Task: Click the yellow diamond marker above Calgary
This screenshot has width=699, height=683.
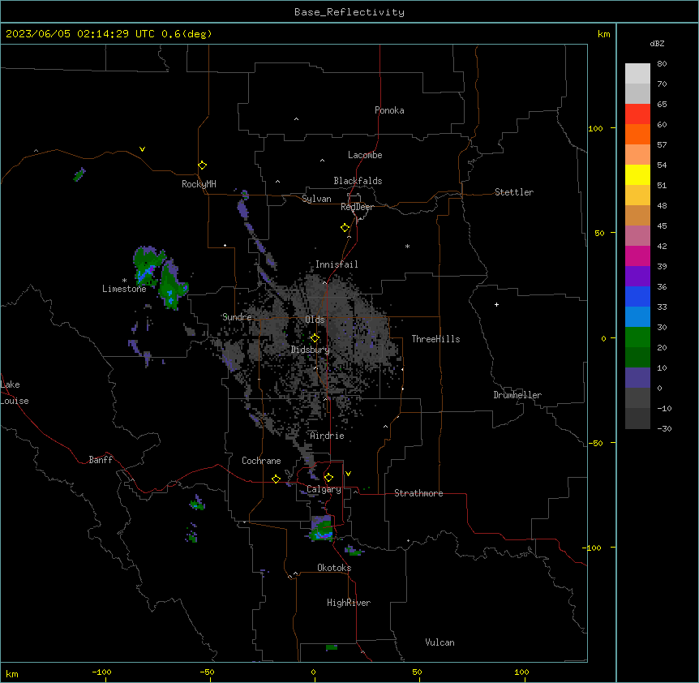Action: [329, 478]
